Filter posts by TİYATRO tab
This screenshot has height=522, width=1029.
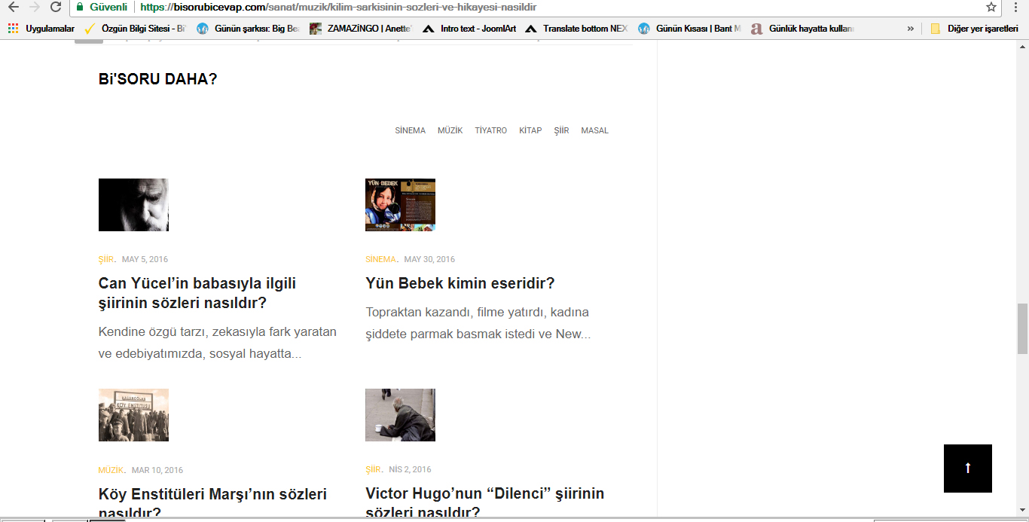click(490, 130)
